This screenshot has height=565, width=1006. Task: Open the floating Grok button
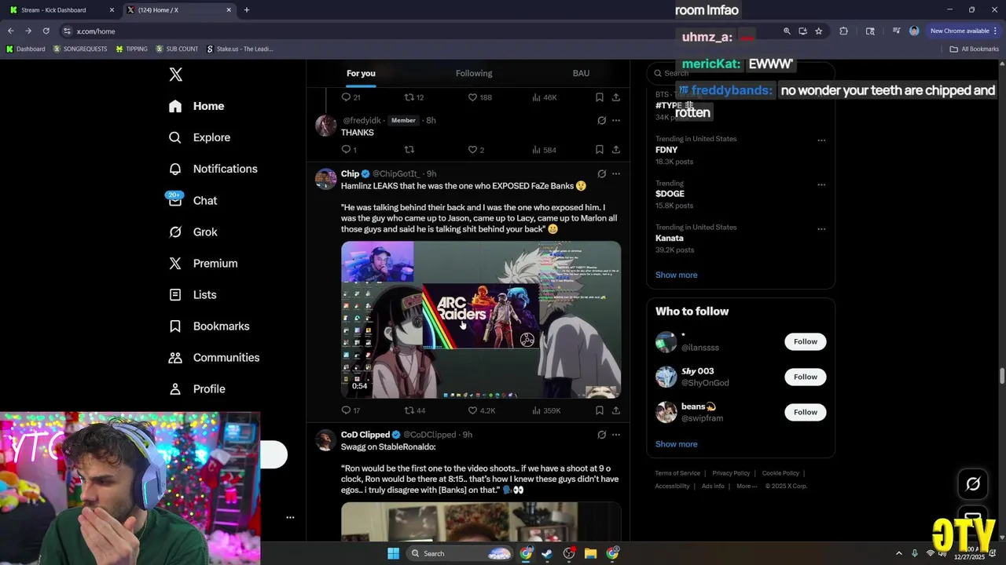click(973, 484)
